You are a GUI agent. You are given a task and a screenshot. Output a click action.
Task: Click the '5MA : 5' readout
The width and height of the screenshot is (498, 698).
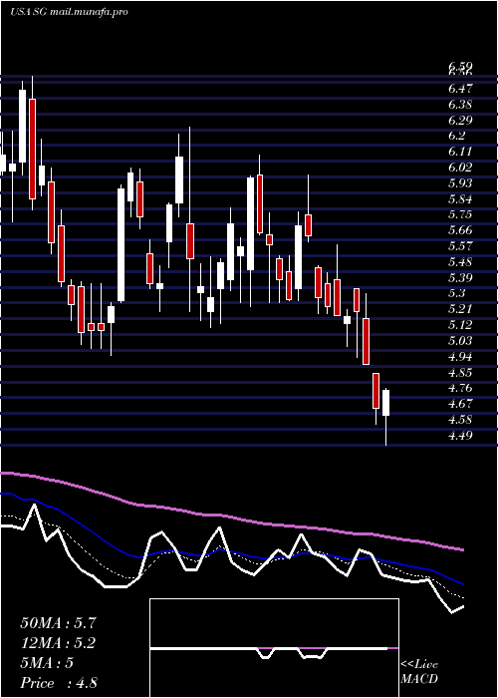(x=47, y=663)
